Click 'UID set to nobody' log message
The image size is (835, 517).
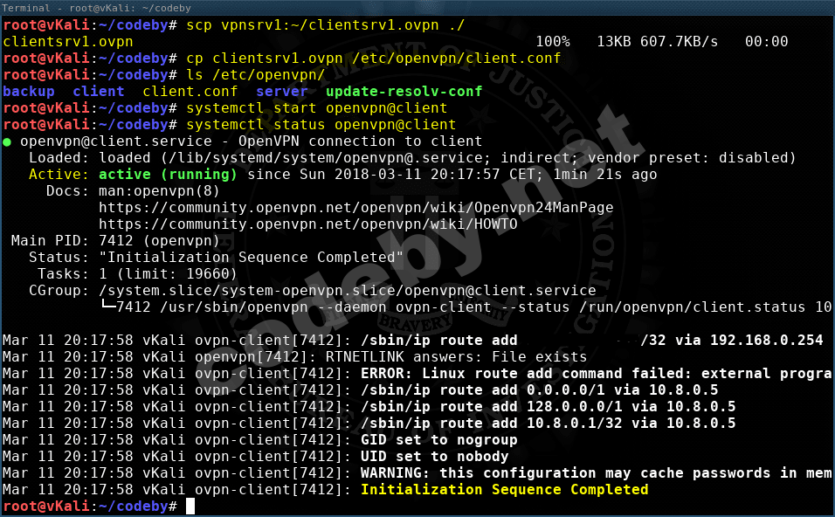[x=435, y=456]
